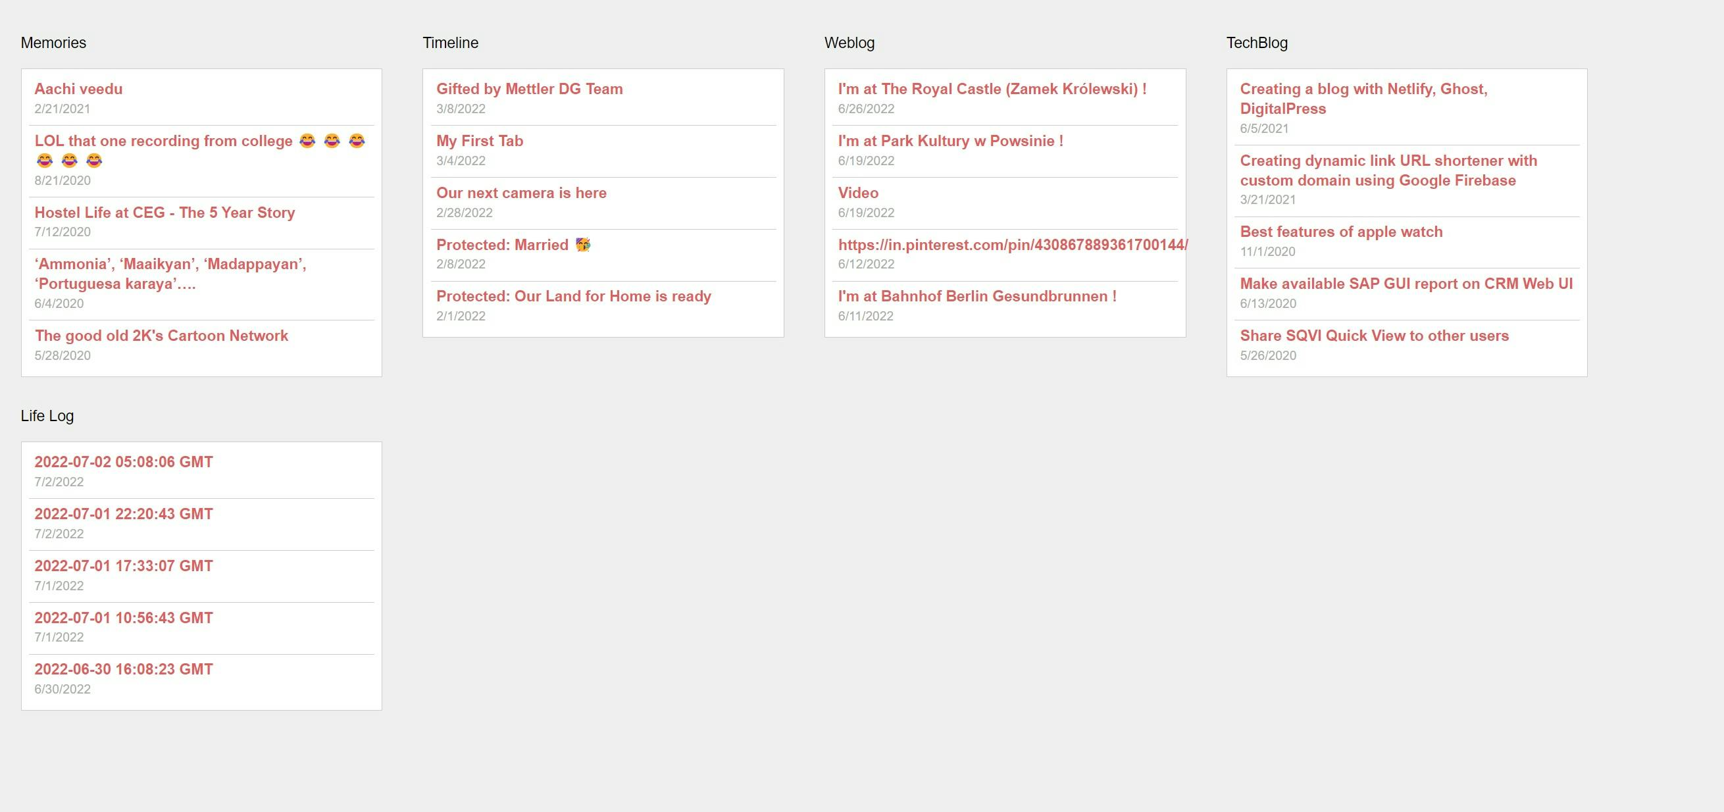
Task: Click 'I'm at Park Kultury w Powsinie' link
Action: pyautogui.click(x=950, y=141)
